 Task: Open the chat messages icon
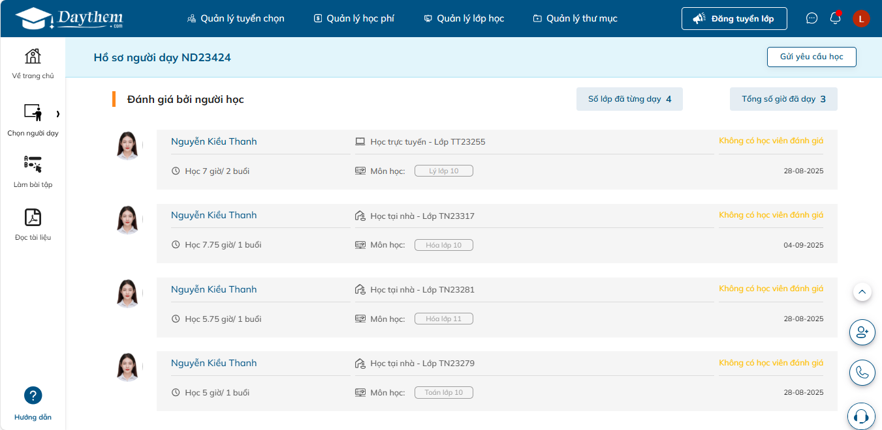coord(811,18)
